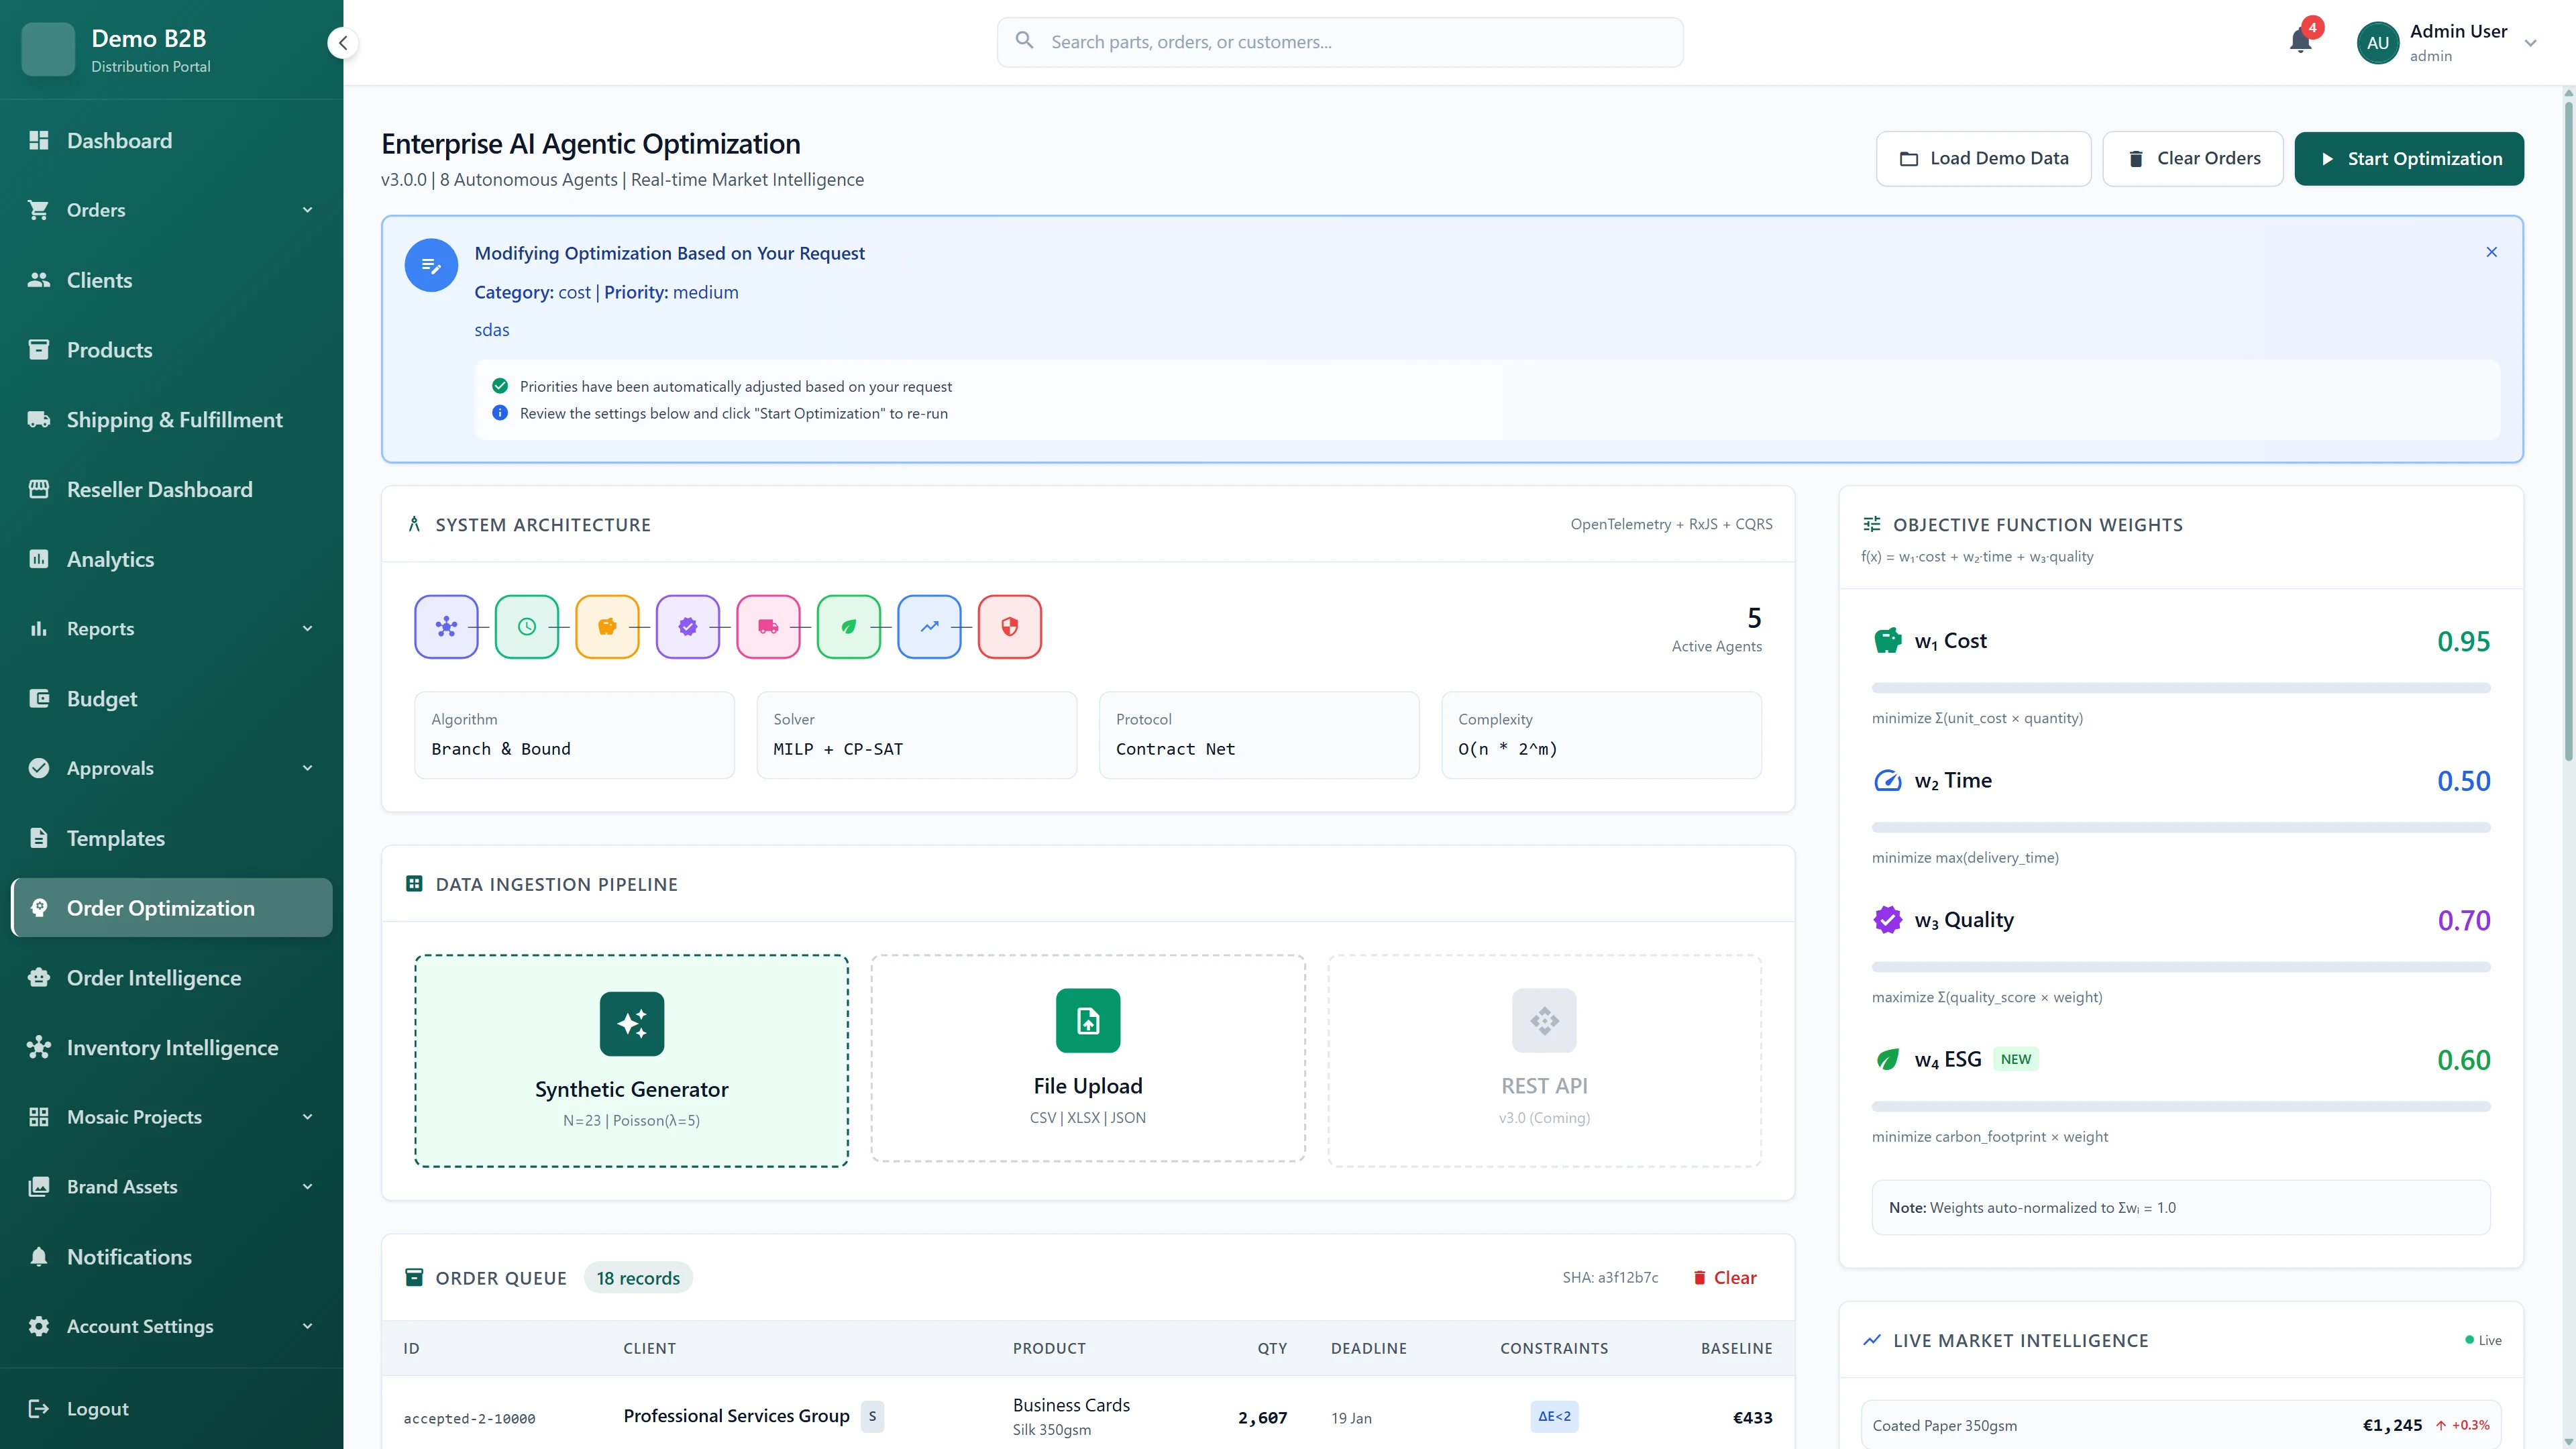Click the Load Demo Data button

(x=1983, y=158)
